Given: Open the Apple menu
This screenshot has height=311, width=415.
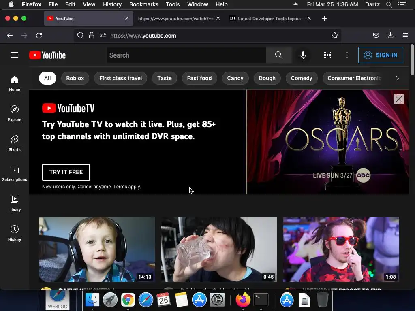Looking at the screenshot, I should tap(11, 4).
